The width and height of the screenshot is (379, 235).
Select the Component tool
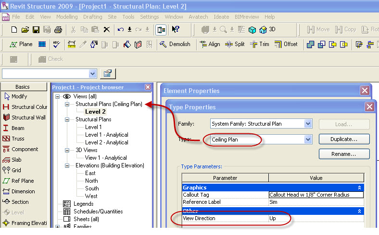point(20,149)
